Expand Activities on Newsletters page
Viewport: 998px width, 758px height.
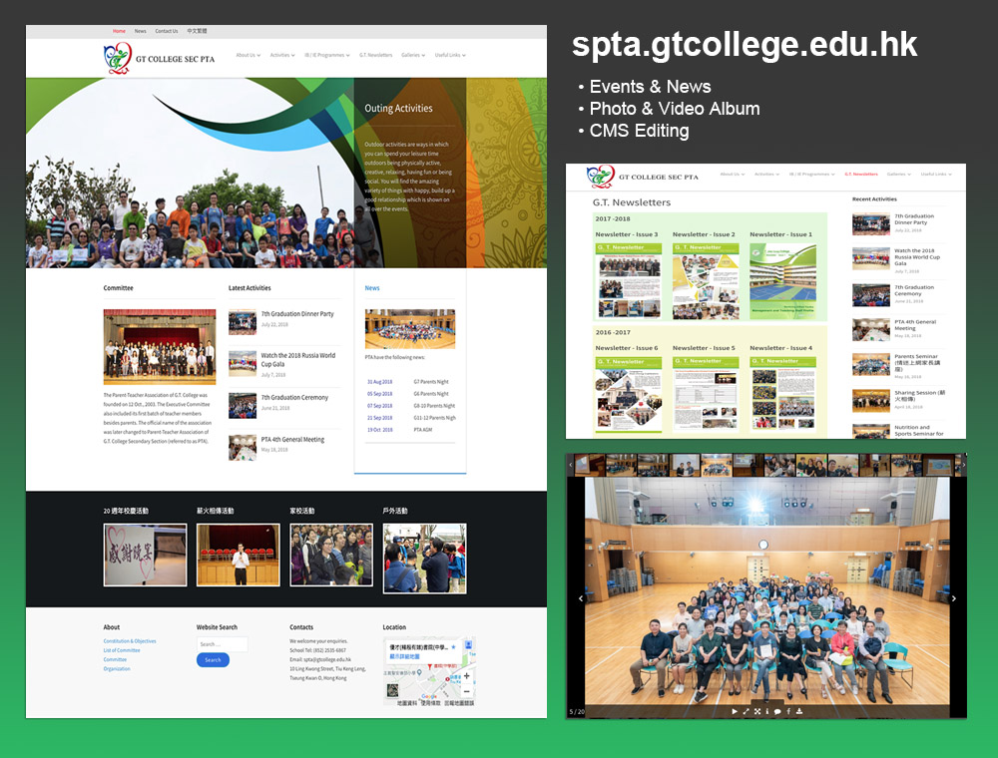(x=766, y=175)
